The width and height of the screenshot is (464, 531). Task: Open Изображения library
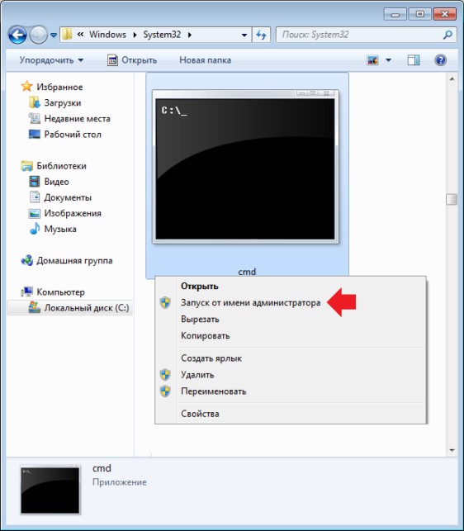(73, 213)
